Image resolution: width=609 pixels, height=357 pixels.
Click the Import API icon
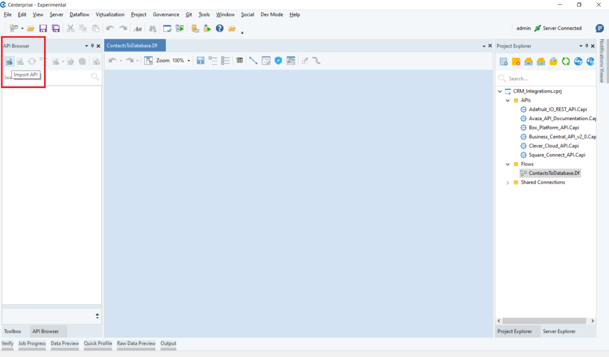point(8,61)
